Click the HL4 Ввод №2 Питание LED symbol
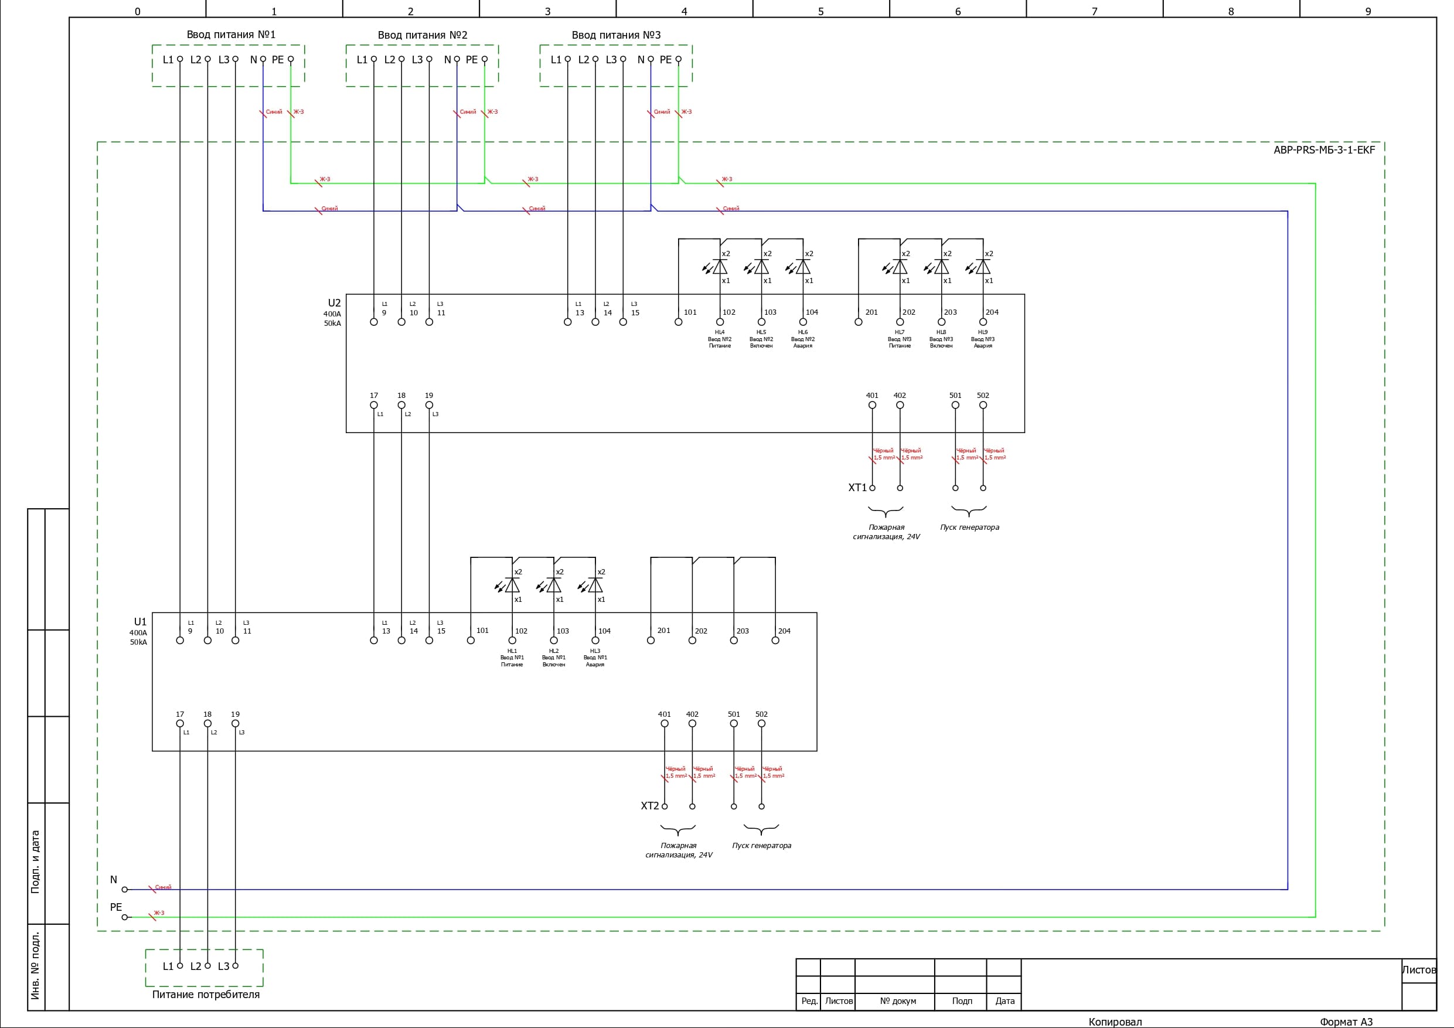The image size is (1454, 1028). pos(720,267)
